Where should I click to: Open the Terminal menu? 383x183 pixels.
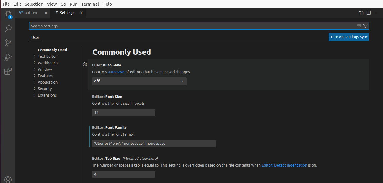click(x=90, y=4)
